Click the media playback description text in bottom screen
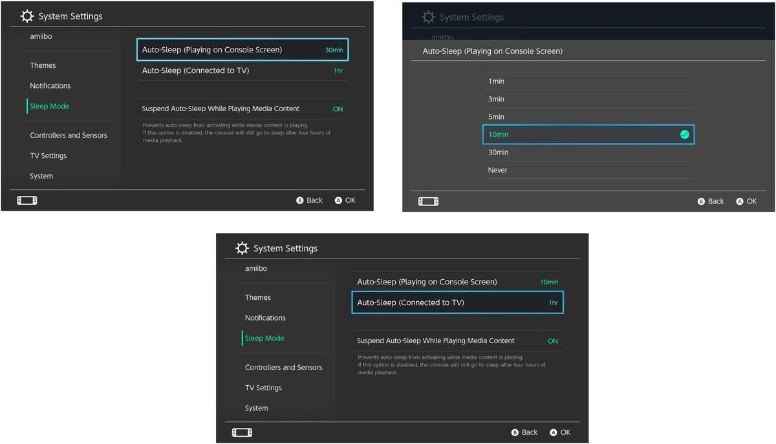The image size is (776, 444). 451,365
